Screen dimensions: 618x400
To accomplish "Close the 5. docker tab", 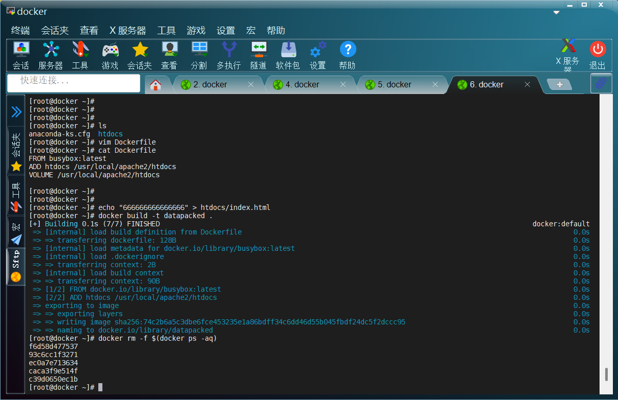I will 435,85.
